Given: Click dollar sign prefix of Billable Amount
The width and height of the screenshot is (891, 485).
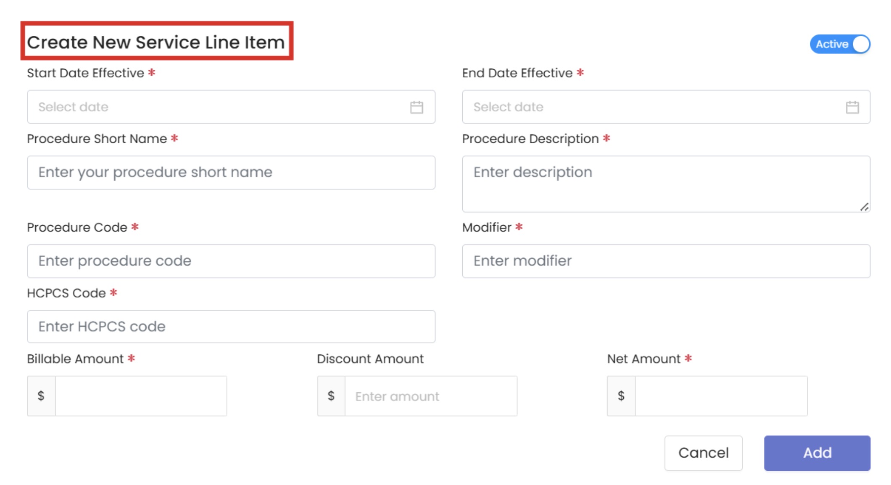Looking at the screenshot, I should point(41,396).
